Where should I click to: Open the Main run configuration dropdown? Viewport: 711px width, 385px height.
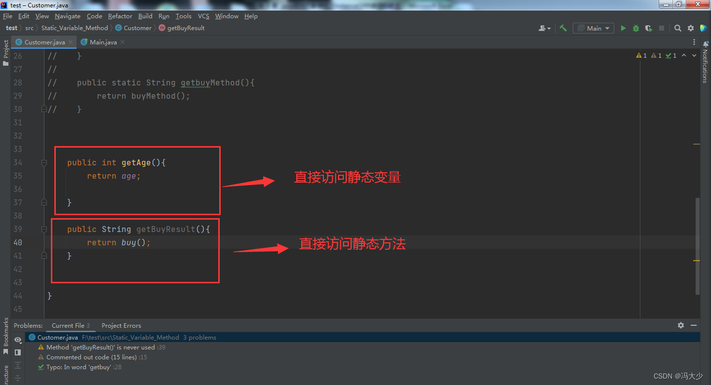click(x=593, y=28)
